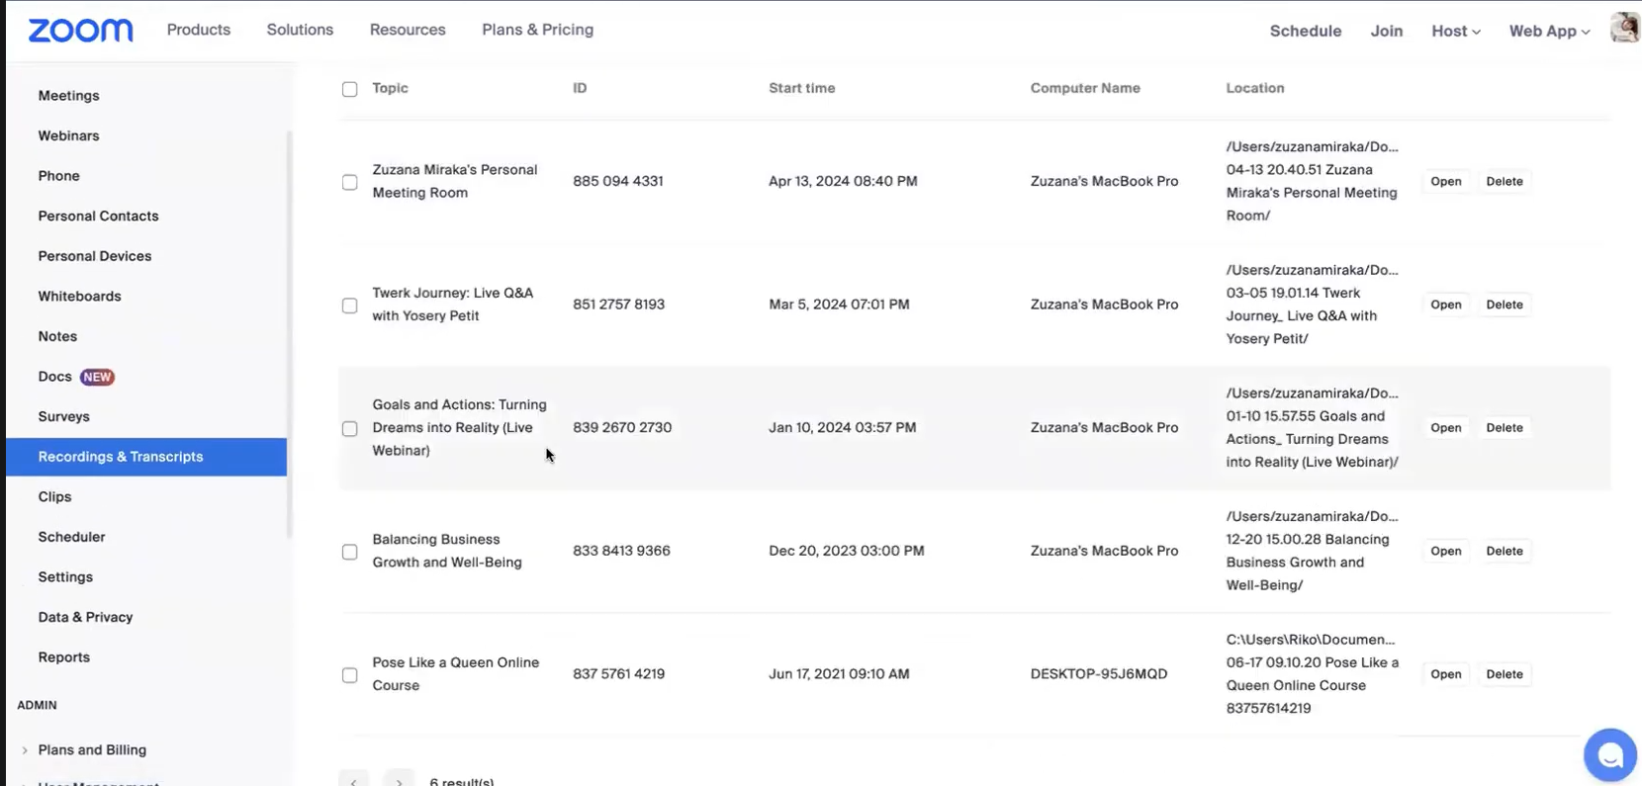
Task: Open the Web App dropdown
Action: [x=1549, y=31]
